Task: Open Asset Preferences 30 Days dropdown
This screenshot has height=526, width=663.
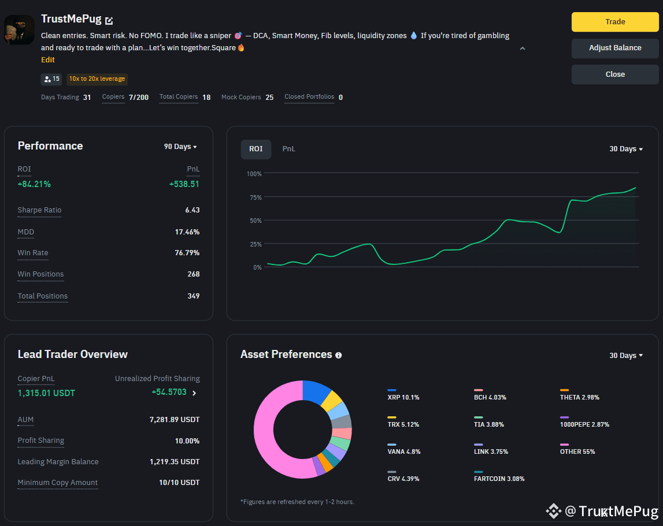Action: click(626, 355)
